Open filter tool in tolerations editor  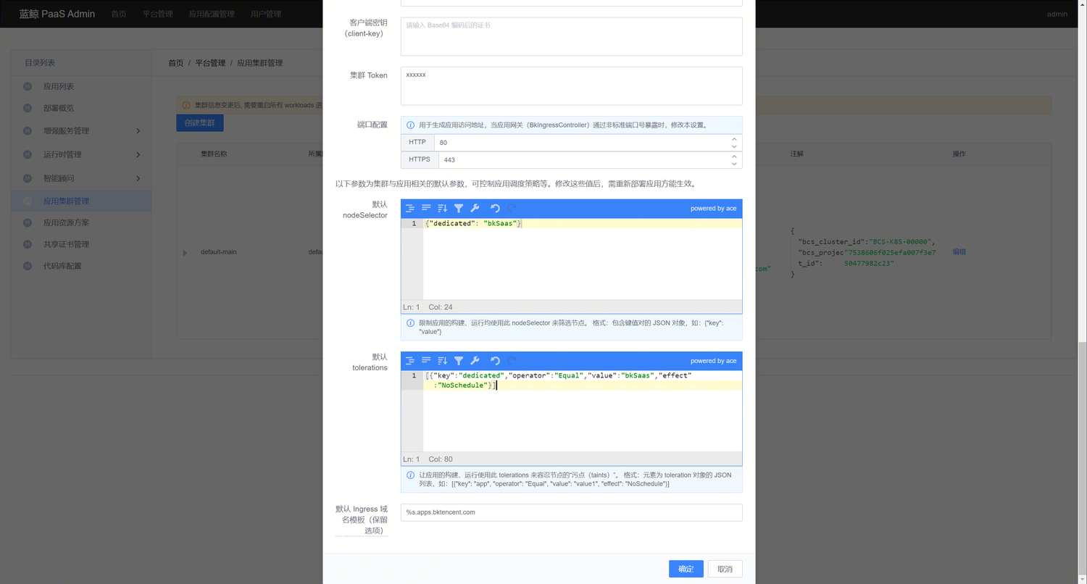point(459,361)
